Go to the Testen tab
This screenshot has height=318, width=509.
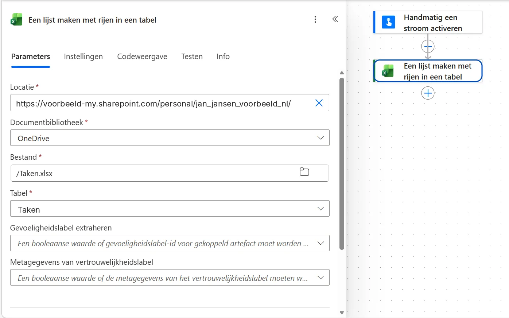pyautogui.click(x=192, y=57)
